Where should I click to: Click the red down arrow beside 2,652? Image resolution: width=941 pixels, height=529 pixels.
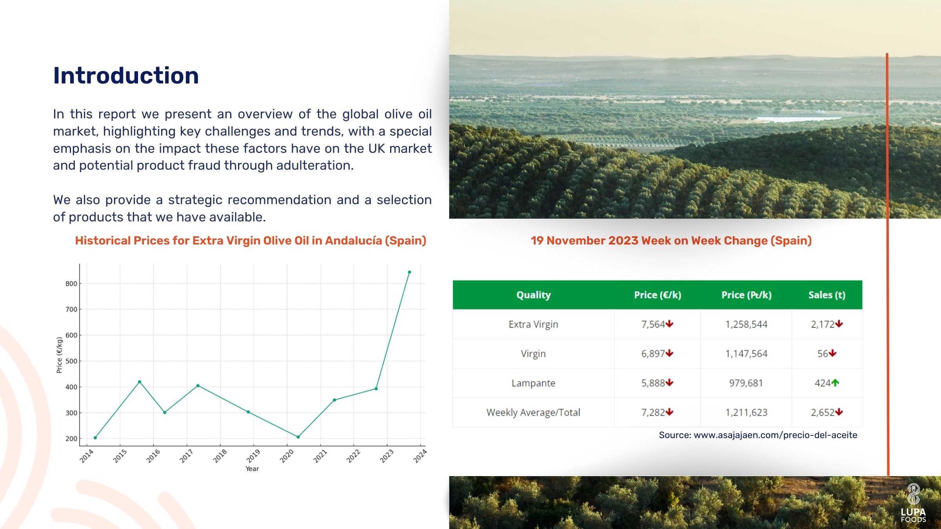coord(839,412)
